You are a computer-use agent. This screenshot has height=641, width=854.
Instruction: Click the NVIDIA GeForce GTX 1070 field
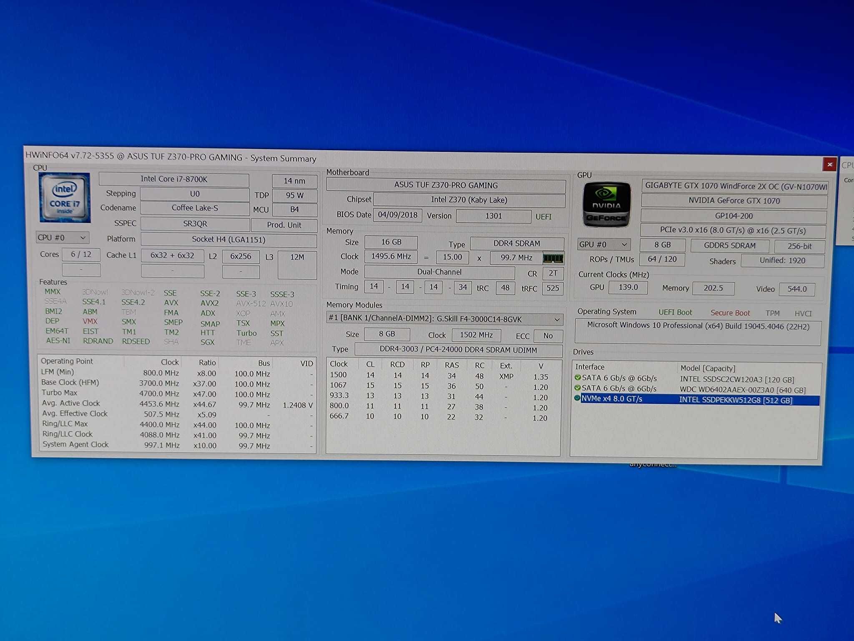[734, 201]
